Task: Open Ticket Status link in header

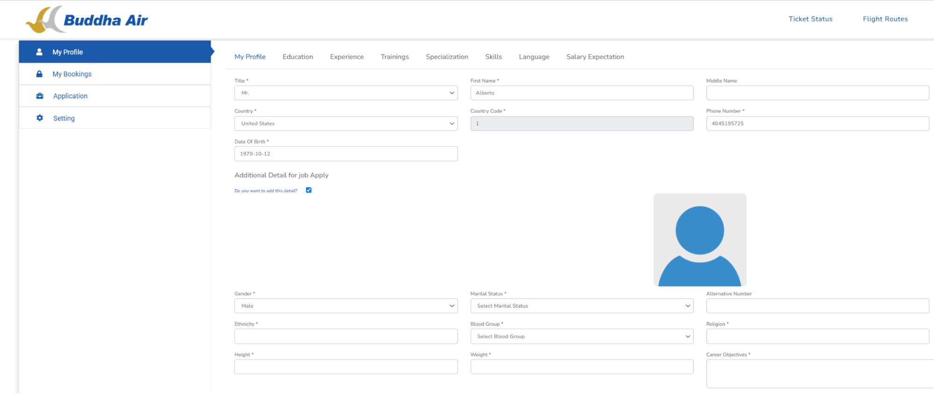Action: 811,19
